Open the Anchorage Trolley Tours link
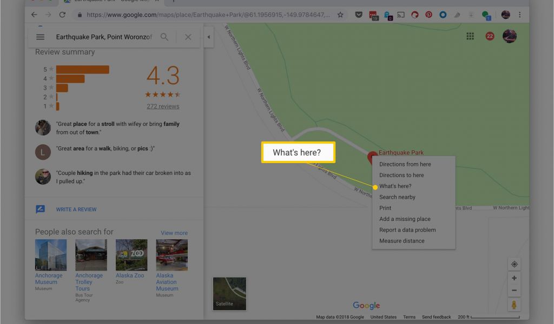The width and height of the screenshot is (554, 324). click(x=89, y=282)
